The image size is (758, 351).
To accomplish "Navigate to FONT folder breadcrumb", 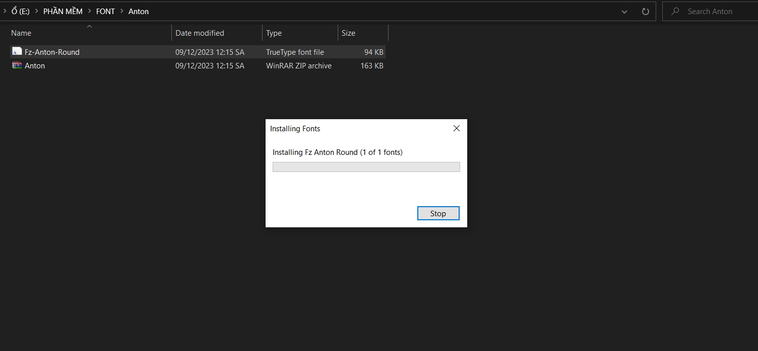I will click(x=105, y=11).
